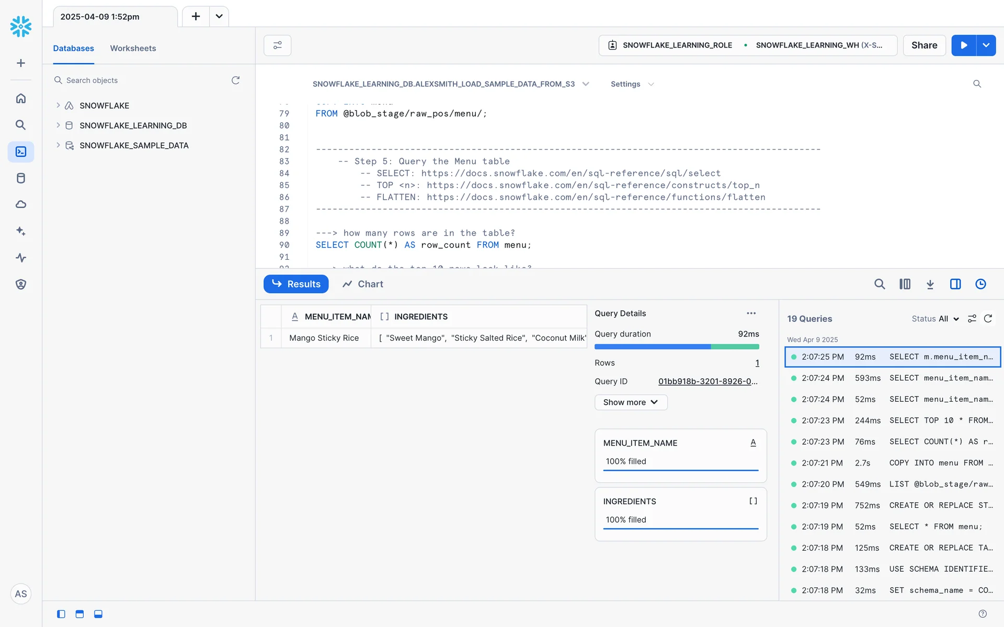Toggle the query details side panel
Viewport: 1004px width, 627px height.
pyautogui.click(x=955, y=284)
